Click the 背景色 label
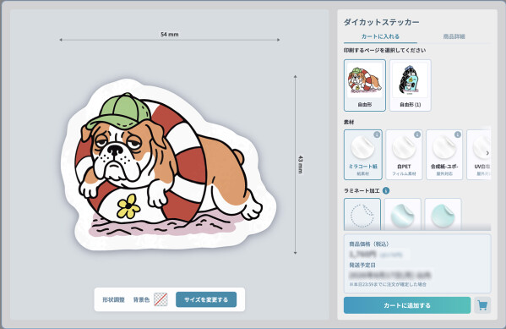This screenshot has height=329, width=506. (141, 299)
